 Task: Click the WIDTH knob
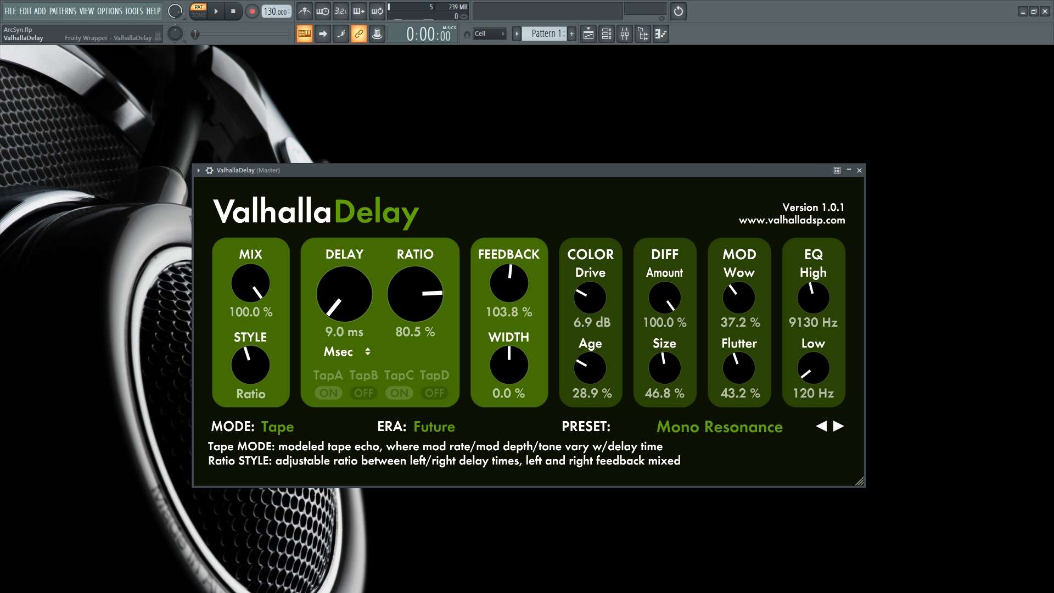509,365
